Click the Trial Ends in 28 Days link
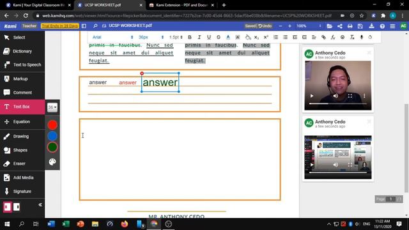This screenshot has width=409, height=230. coord(59,26)
